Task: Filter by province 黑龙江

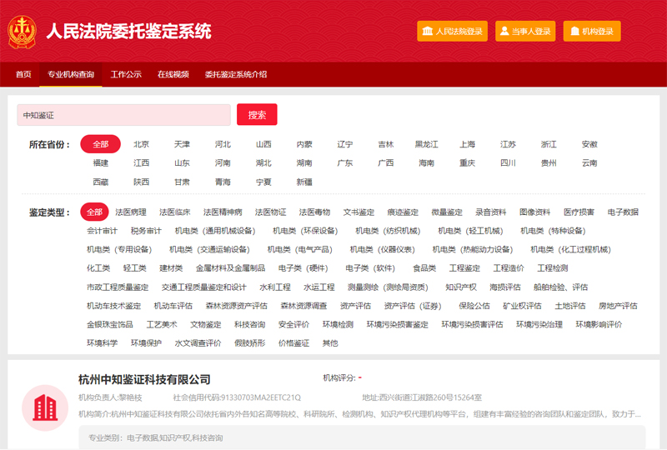Action: (x=426, y=144)
